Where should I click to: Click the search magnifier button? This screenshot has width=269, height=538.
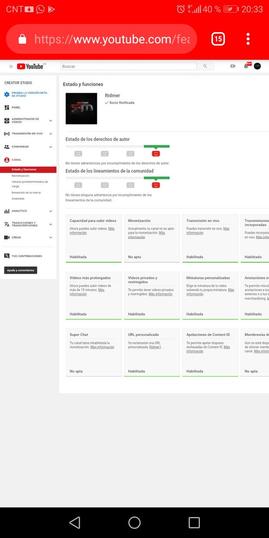[x=205, y=66]
